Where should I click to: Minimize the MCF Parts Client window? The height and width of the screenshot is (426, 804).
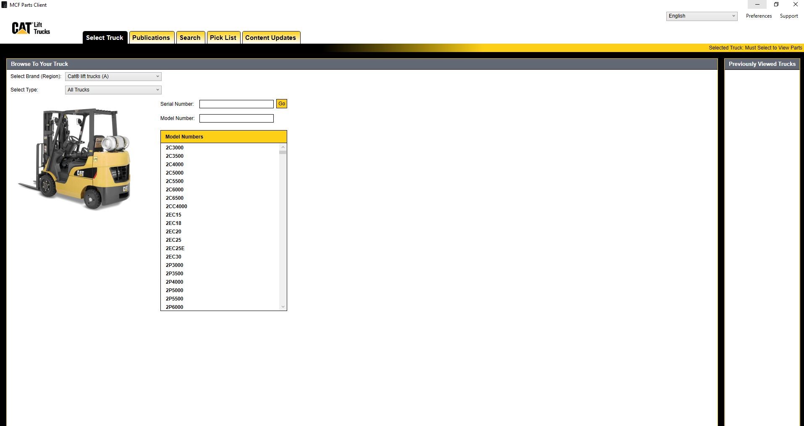pyautogui.click(x=757, y=5)
